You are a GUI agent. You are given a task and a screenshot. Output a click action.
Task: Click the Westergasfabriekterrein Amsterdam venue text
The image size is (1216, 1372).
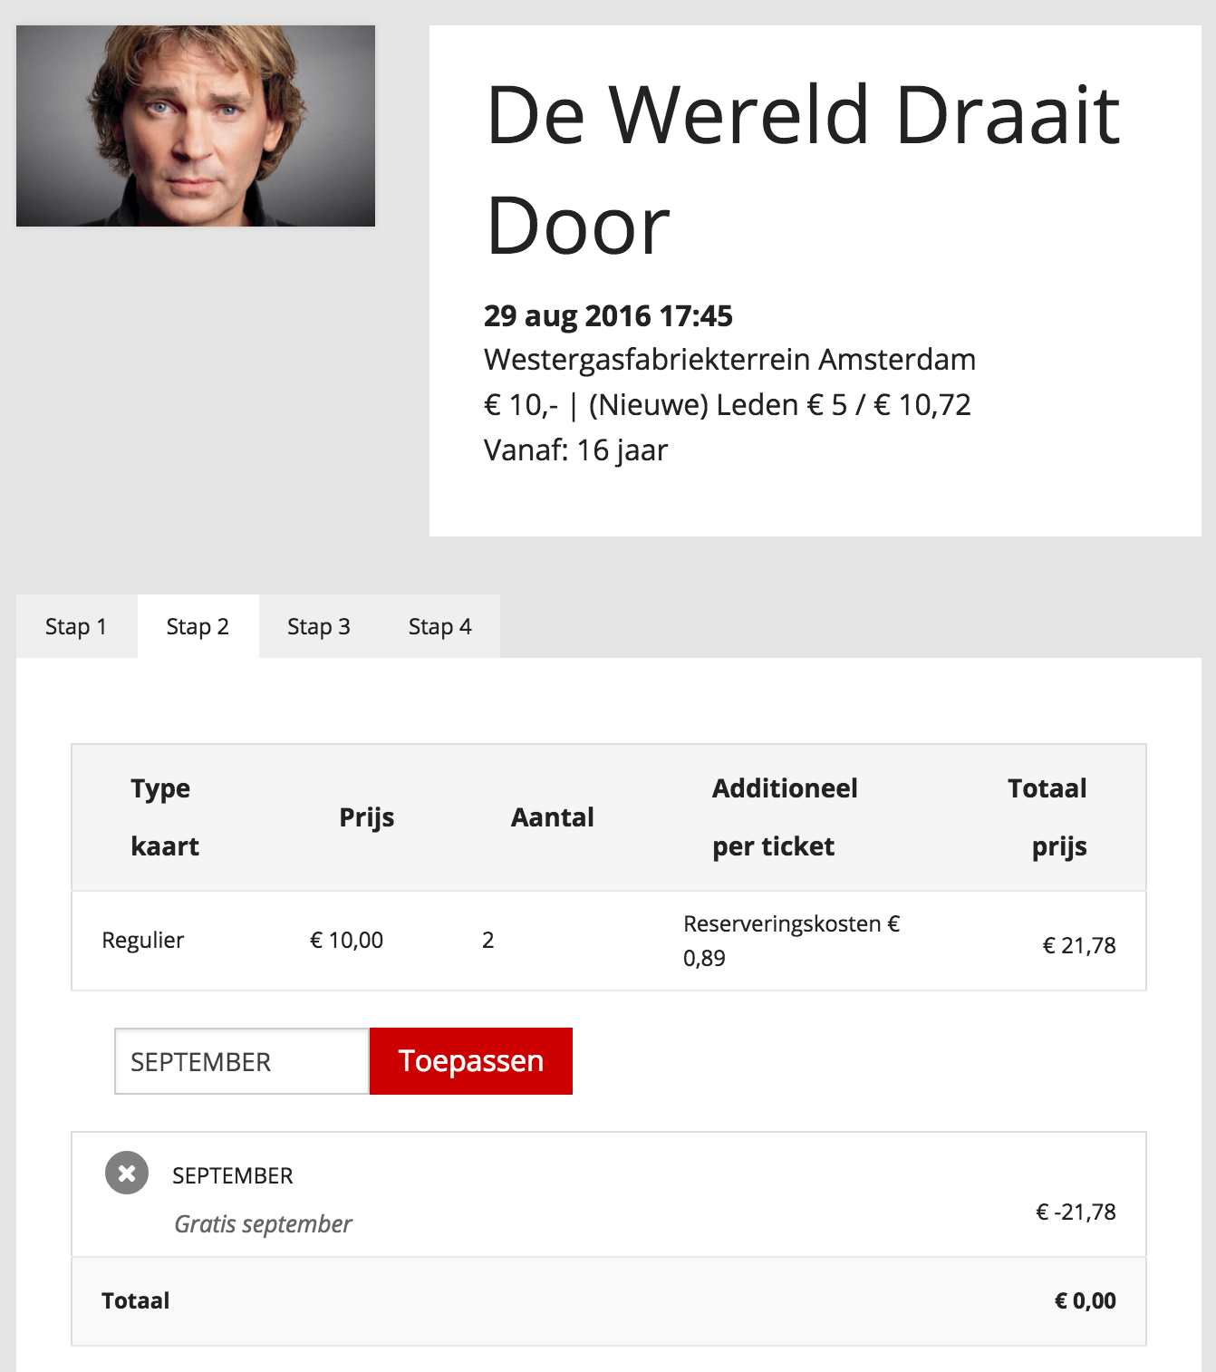click(729, 360)
